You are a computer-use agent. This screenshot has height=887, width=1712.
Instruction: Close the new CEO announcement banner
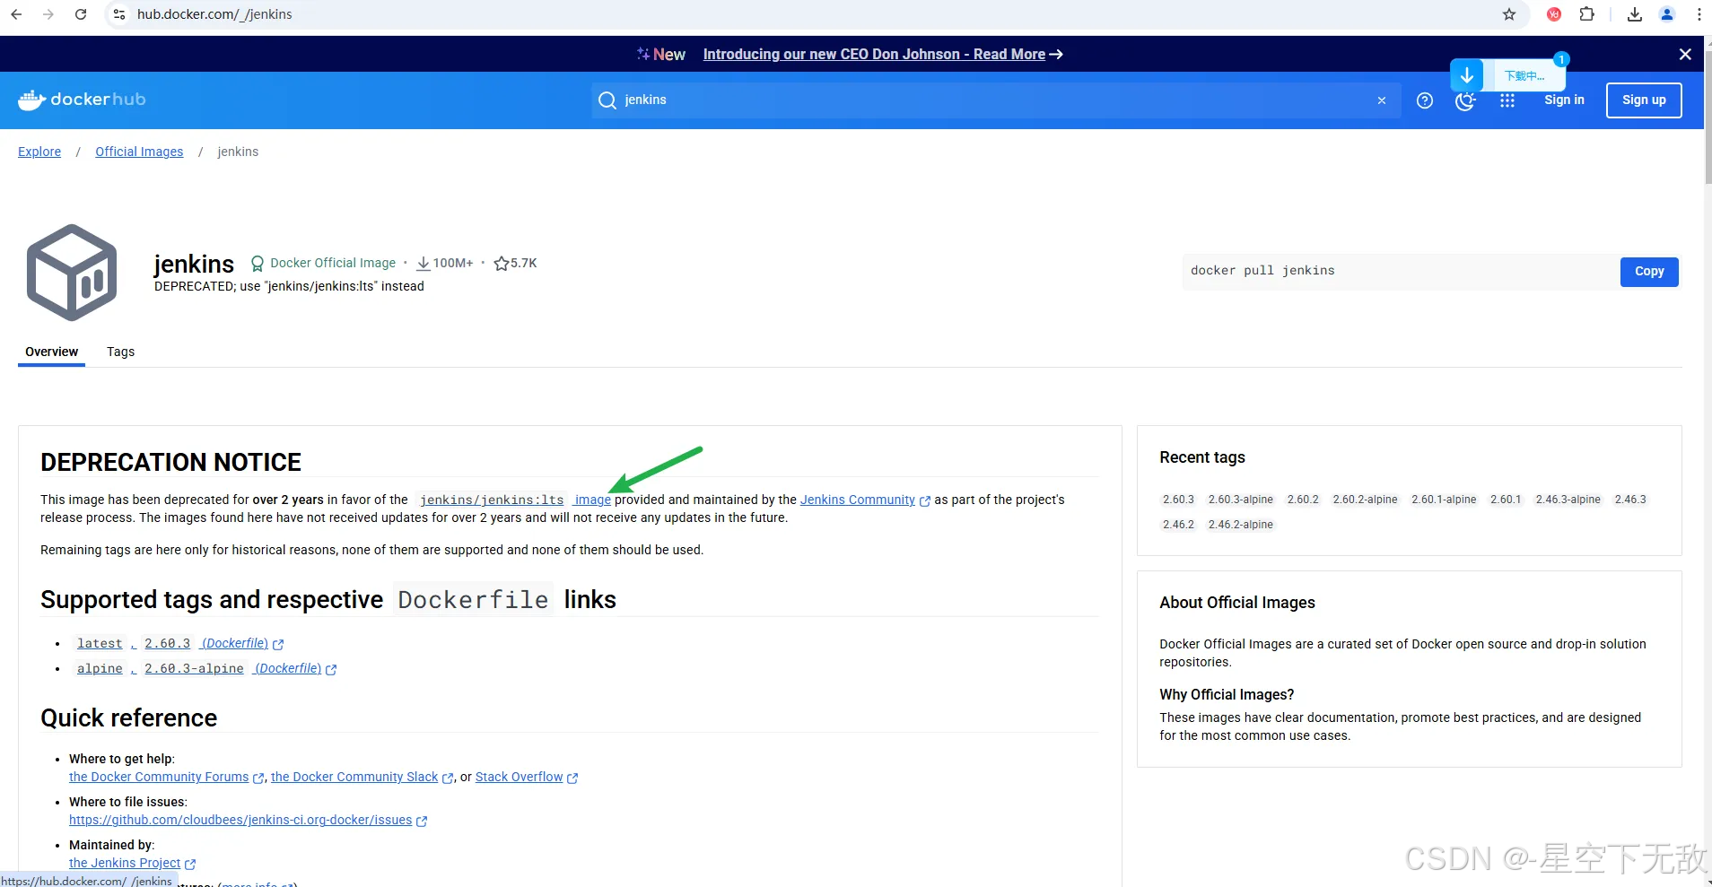(1685, 55)
